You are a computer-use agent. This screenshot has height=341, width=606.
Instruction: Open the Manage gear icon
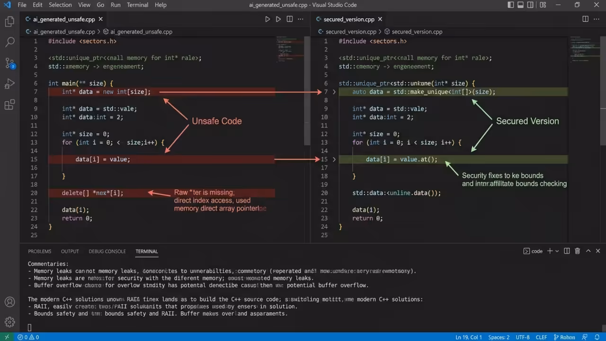pyautogui.click(x=9, y=323)
